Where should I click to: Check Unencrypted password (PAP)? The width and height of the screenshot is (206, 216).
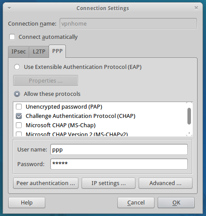[x=19, y=107]
